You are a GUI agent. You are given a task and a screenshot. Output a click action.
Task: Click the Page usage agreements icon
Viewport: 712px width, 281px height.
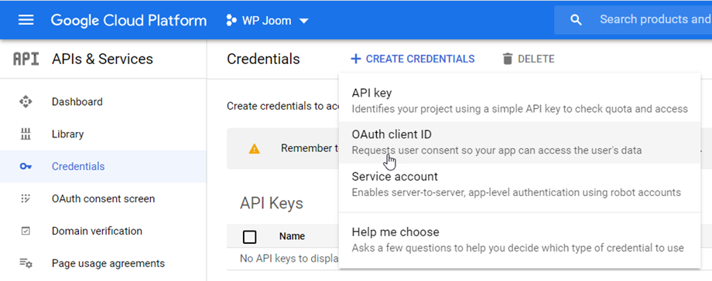26,263
